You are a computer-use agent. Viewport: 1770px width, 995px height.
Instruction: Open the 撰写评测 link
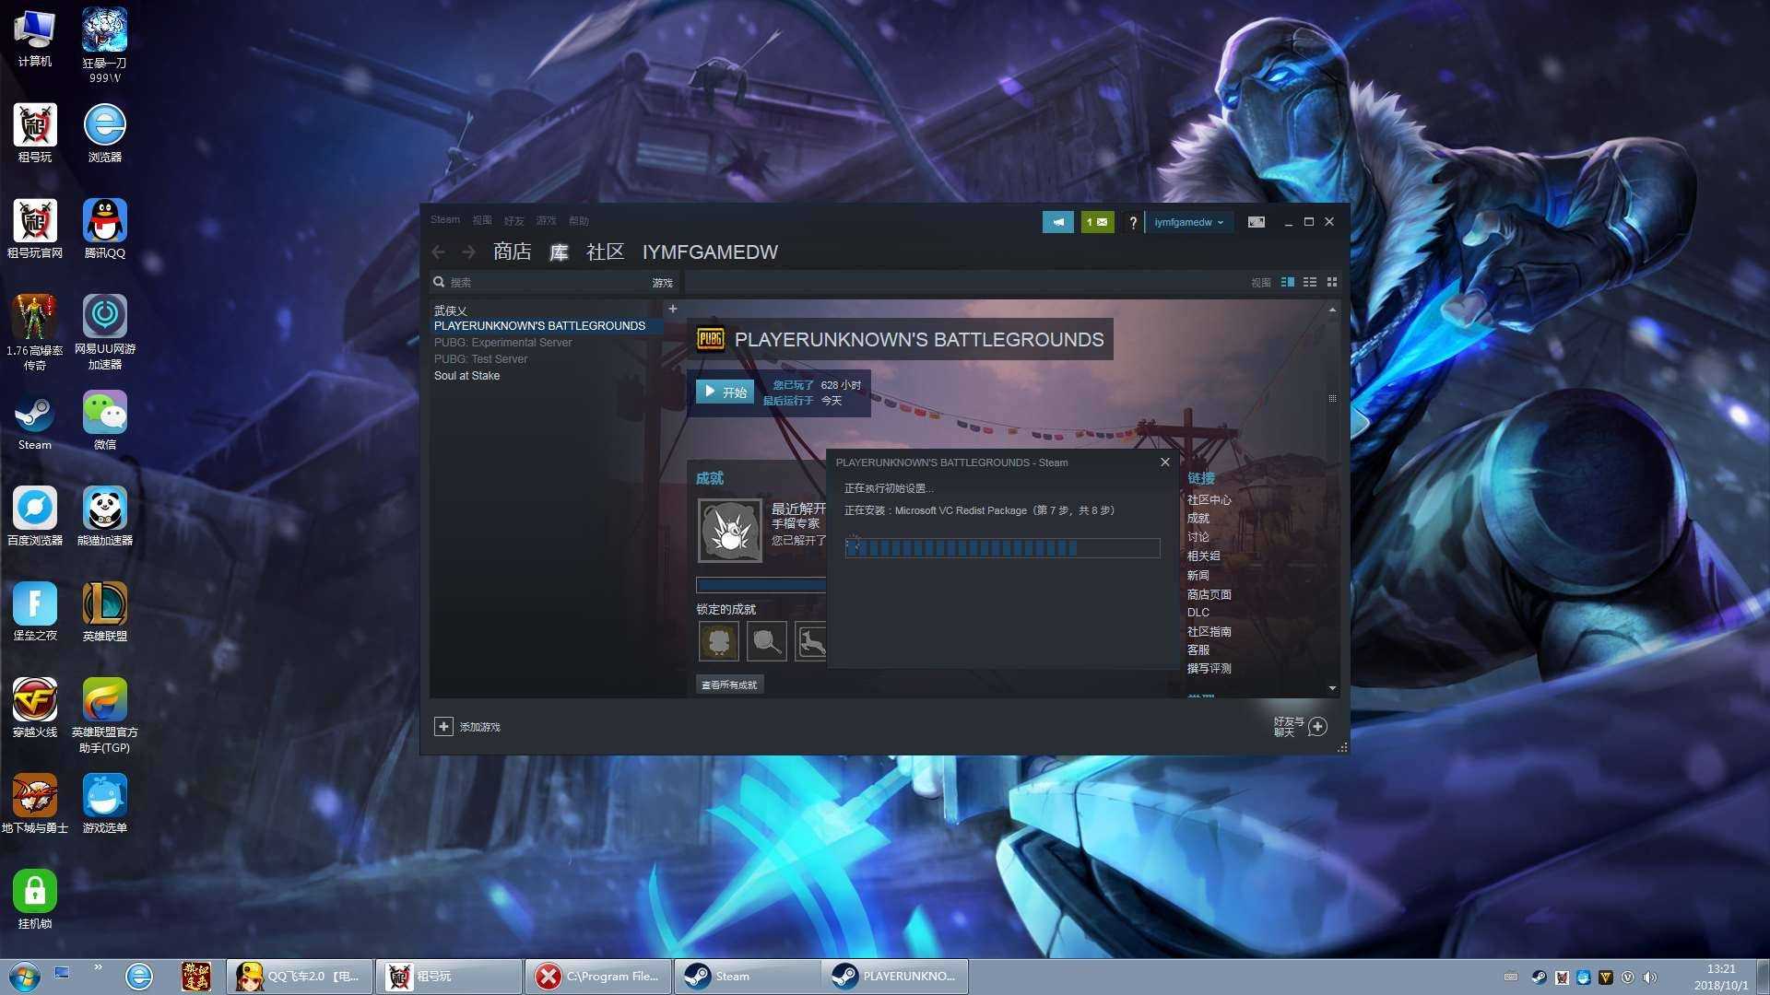(x=1209, y=668)
